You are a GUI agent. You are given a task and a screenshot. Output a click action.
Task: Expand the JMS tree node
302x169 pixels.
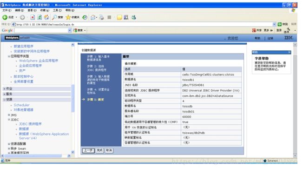click(9, 115)
